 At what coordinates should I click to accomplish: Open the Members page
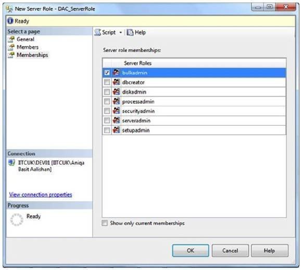tap(28, 47)
